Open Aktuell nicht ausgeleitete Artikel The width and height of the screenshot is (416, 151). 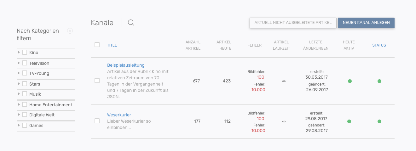point(293,23)
